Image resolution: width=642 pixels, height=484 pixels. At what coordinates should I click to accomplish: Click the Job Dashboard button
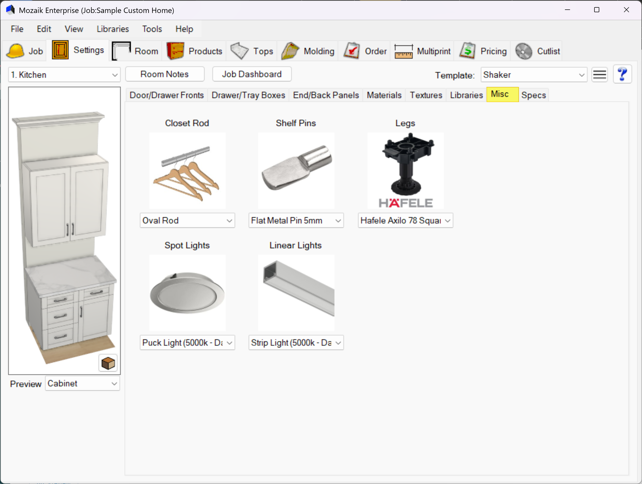tap(252, 74)
